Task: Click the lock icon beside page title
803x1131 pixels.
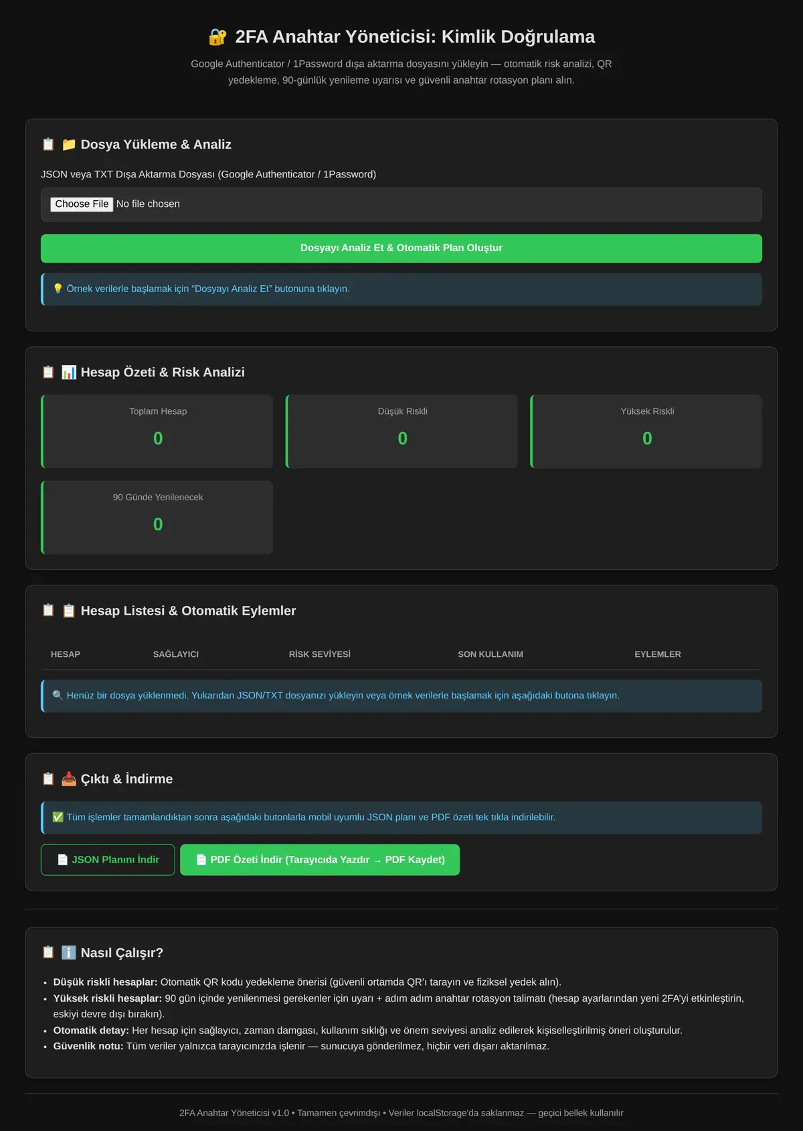Action: (x=217, y=37)
